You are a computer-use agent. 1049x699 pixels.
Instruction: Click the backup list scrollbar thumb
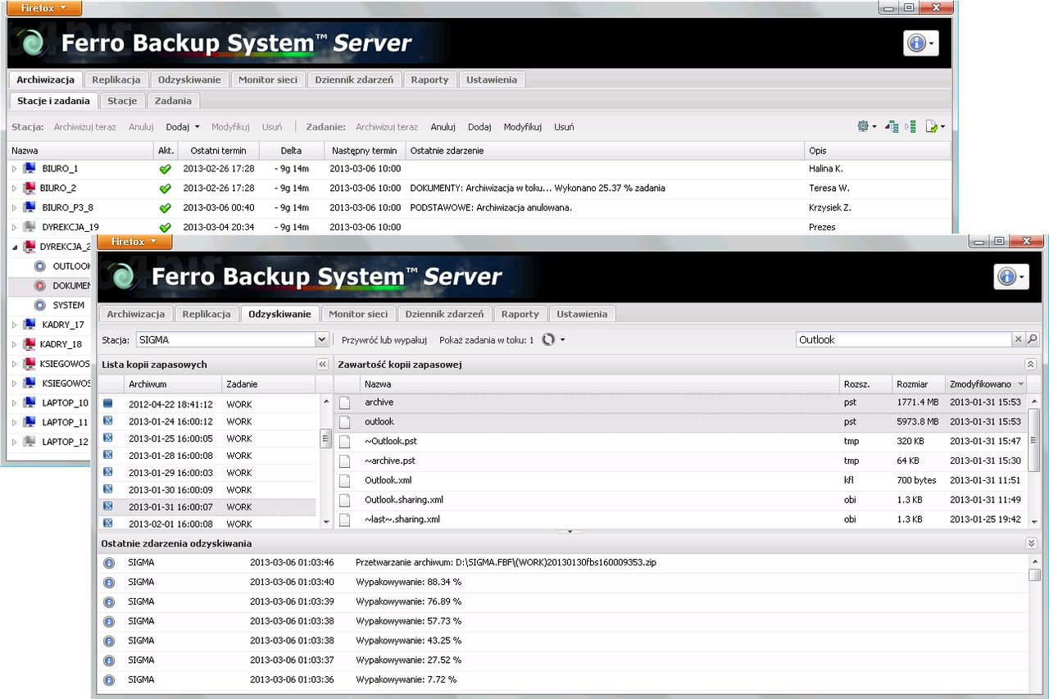[325, 438]
